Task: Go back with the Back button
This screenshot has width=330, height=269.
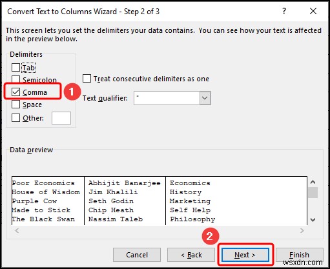Action: [x=191, y=255]
